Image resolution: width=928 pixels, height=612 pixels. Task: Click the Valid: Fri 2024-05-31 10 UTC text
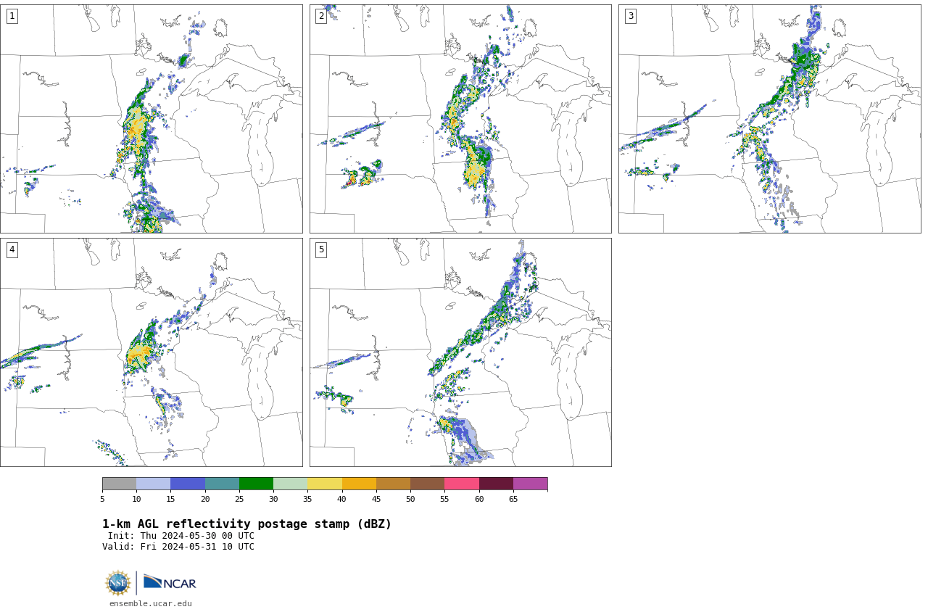tap(178, 547)
